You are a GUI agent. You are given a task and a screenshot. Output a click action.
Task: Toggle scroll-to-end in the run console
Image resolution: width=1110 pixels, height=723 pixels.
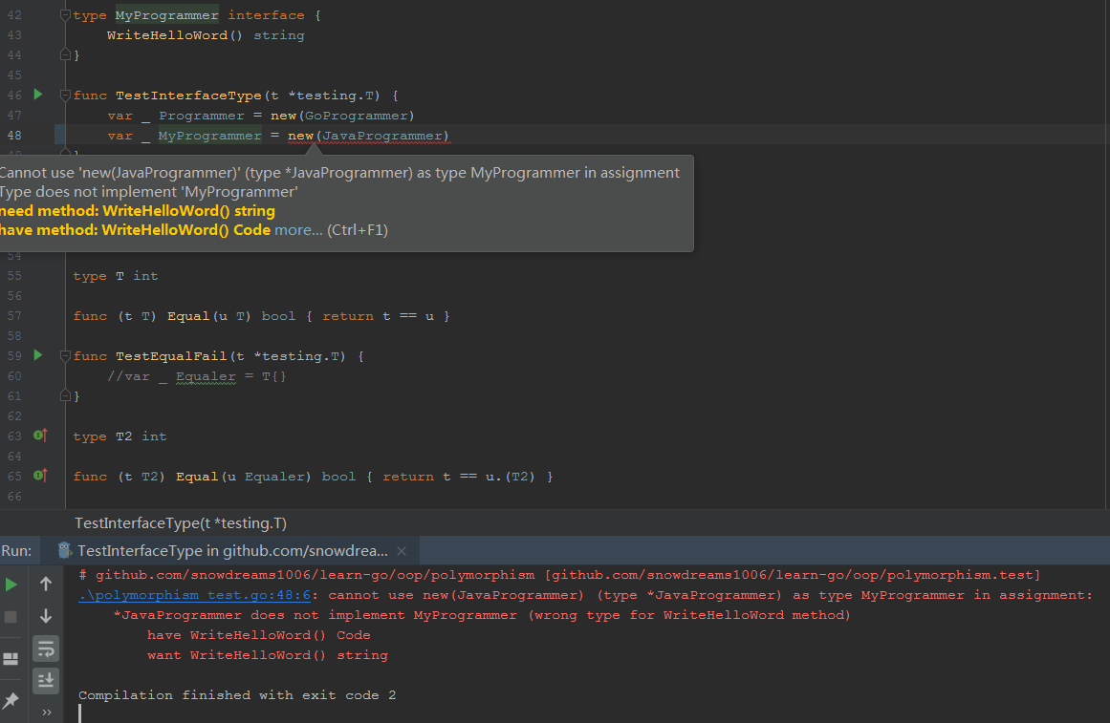pyautogui.click(x=45, y=680)
